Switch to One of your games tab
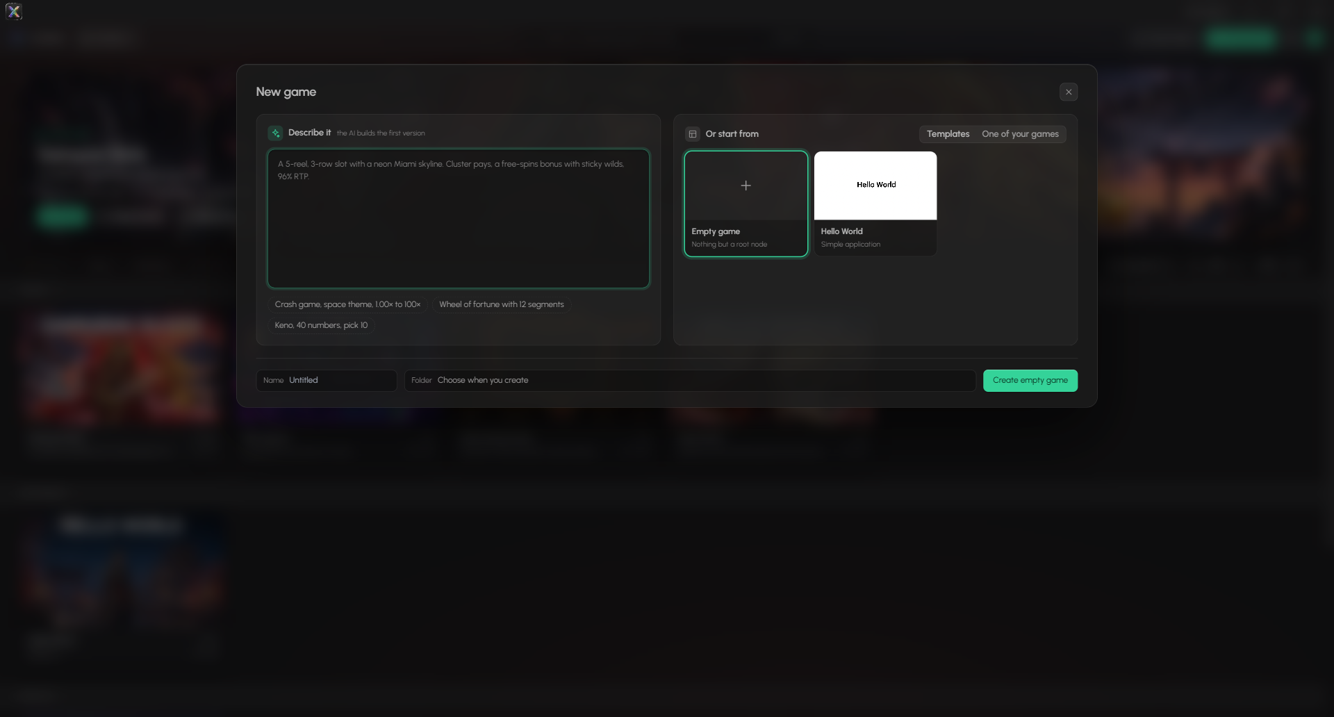The width and height of the screenshot is (1334, 717). click(1020, 134)
